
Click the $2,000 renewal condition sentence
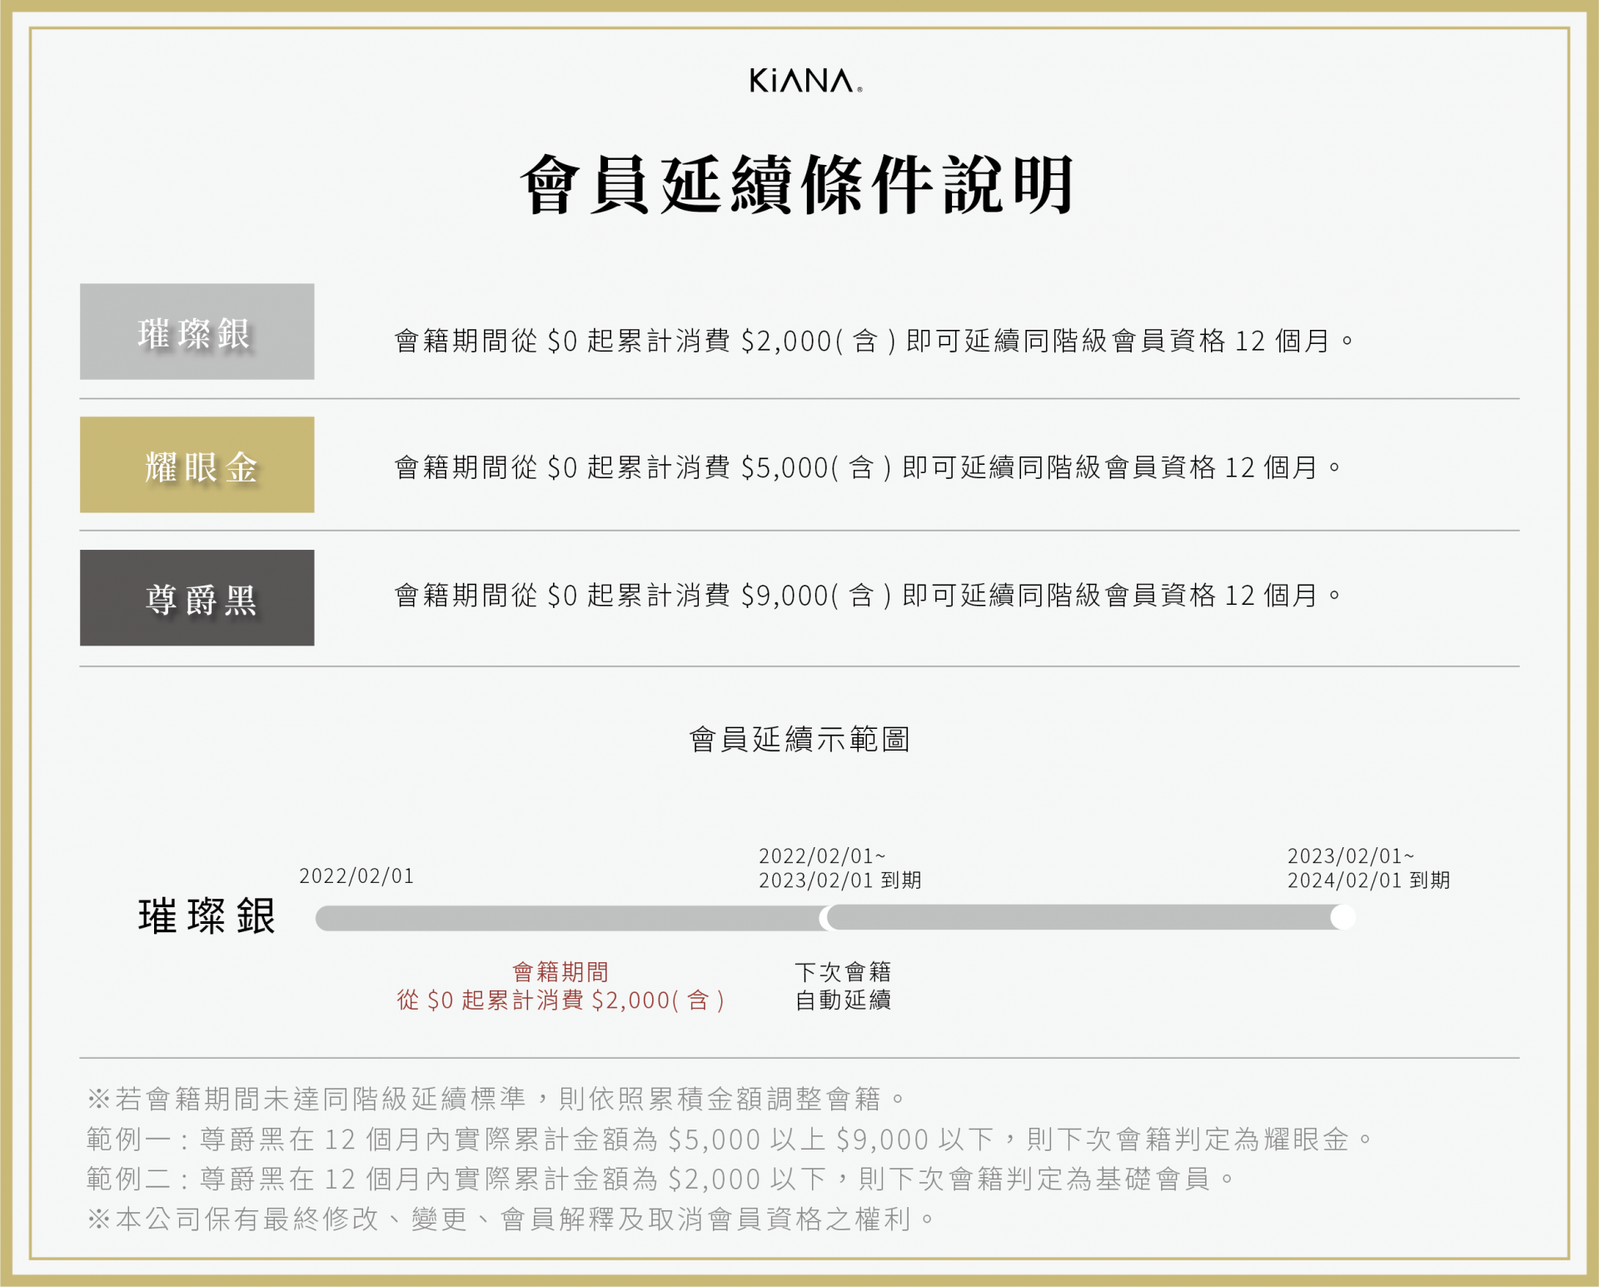click(x=874, y=341)
